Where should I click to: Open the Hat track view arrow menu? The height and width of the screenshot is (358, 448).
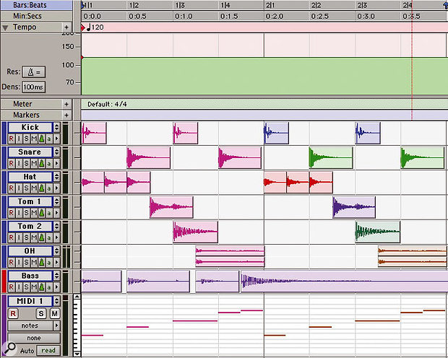click(x=57, y=188)
